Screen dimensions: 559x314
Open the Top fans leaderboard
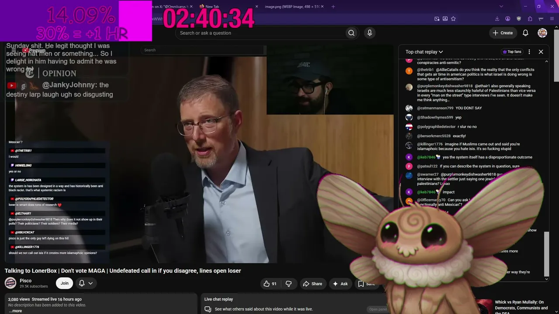(x=512, y=51)
